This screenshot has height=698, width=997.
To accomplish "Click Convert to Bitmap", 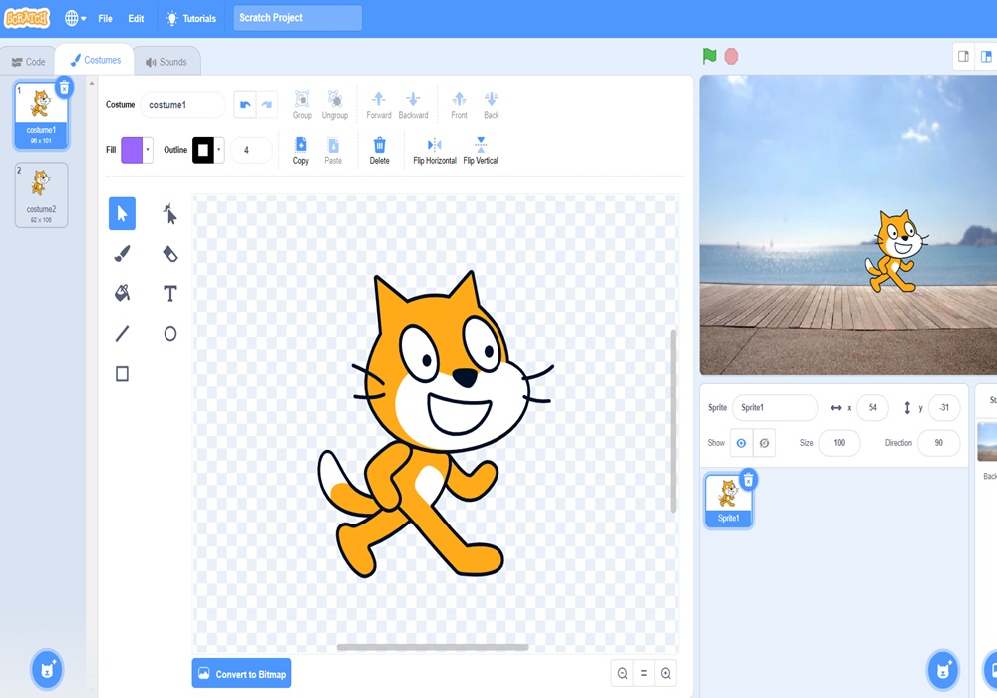I will (x=241, y=674).
